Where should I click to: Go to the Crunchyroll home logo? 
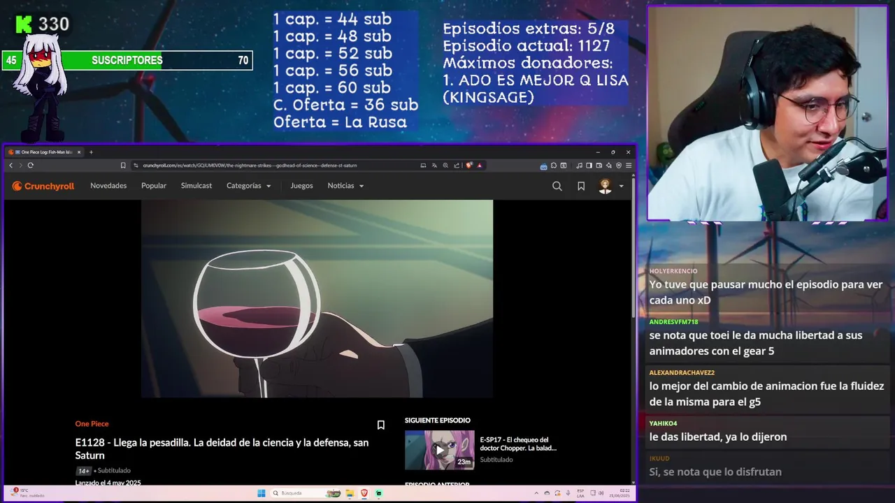(43, 186)
